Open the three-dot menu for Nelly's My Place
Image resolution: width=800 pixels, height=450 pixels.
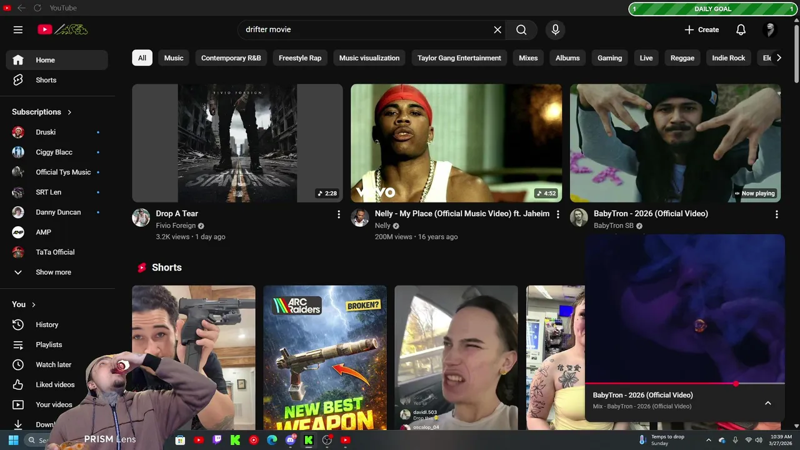[x=558, y=214]
